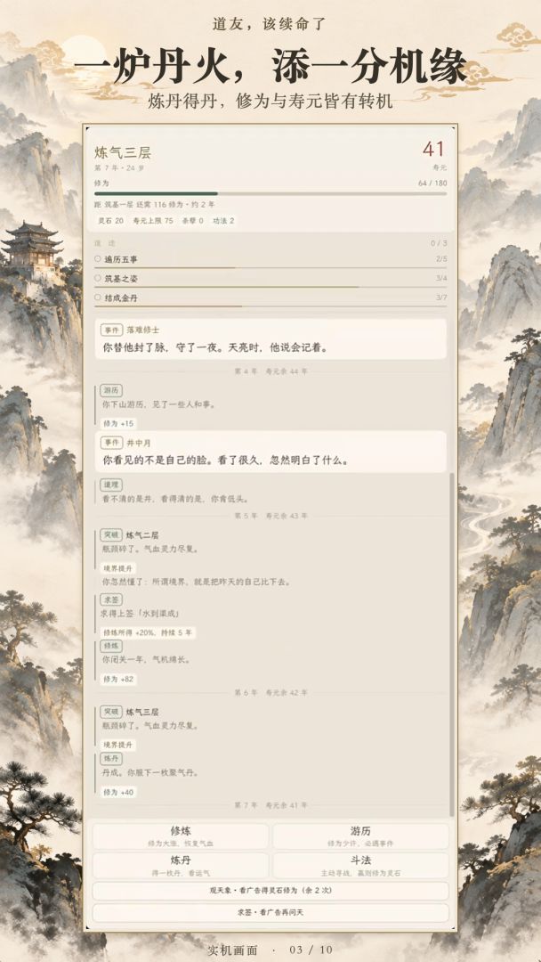Screen dimensions: 541x962
Task: Click the 64 / 180 cultivation value
Action: pyautogui.click(x=432, y=183)
